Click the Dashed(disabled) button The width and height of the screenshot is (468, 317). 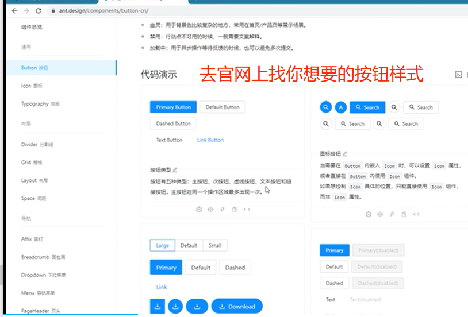[x=378, y=283]
